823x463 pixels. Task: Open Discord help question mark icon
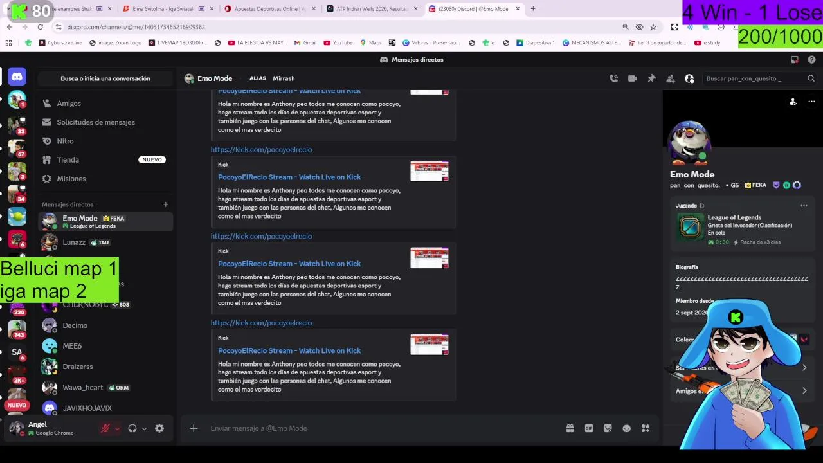[811, 60]
